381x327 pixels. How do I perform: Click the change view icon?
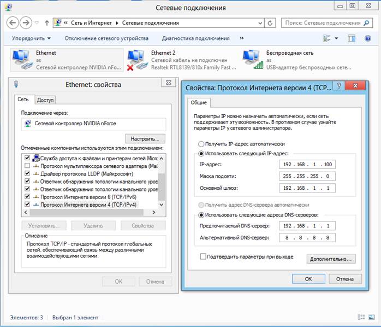point(326,38)
